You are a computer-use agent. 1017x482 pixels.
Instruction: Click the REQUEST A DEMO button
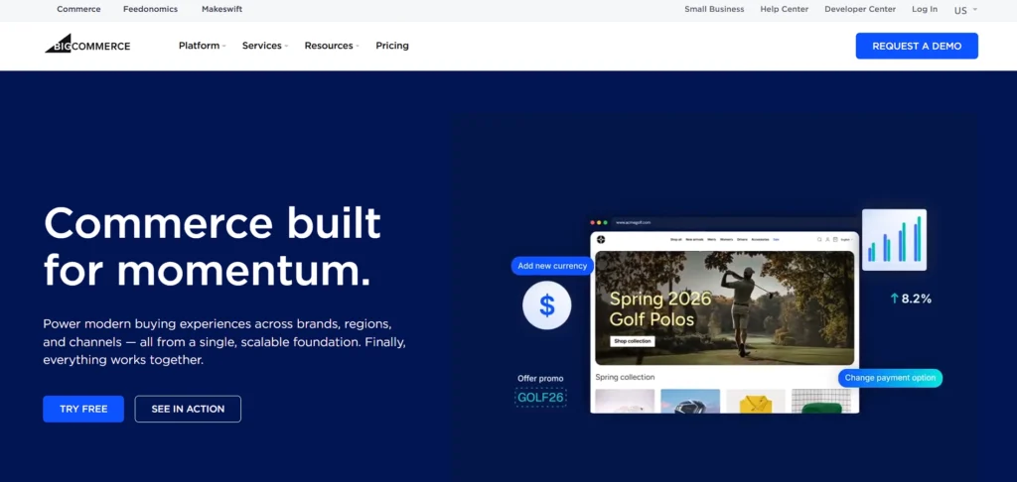pyautogui.click(x=917, y=46)
